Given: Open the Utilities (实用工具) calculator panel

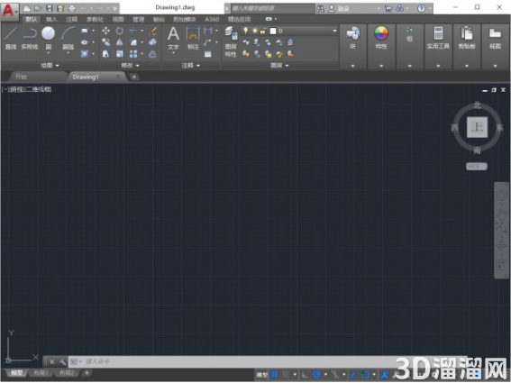Looking at the screenshot, I should pyautogui.click(x=438, y=38).
